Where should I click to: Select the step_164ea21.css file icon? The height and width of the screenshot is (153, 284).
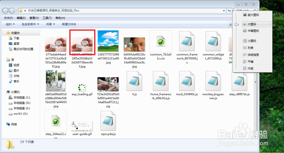click(x=56, y=121)
